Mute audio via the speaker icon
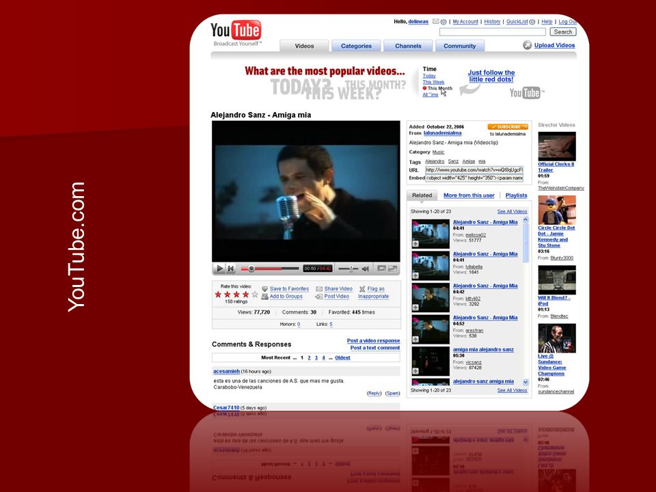This screenshot has width=656, height=492. click(365, 269)
